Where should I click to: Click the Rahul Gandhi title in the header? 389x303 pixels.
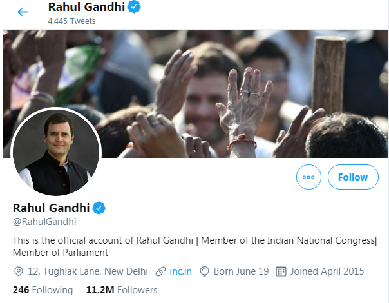point(86,7)
